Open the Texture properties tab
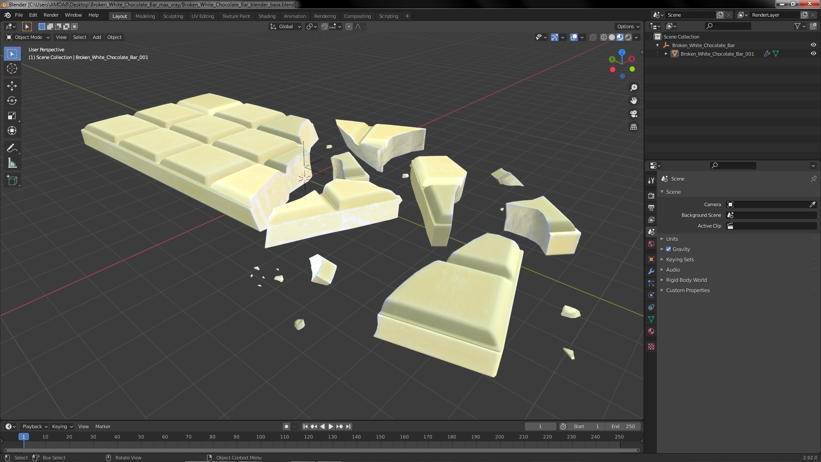 [x=651, y=346]
